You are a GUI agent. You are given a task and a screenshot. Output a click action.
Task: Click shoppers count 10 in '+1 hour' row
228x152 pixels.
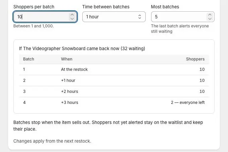(x=202, y=81)
